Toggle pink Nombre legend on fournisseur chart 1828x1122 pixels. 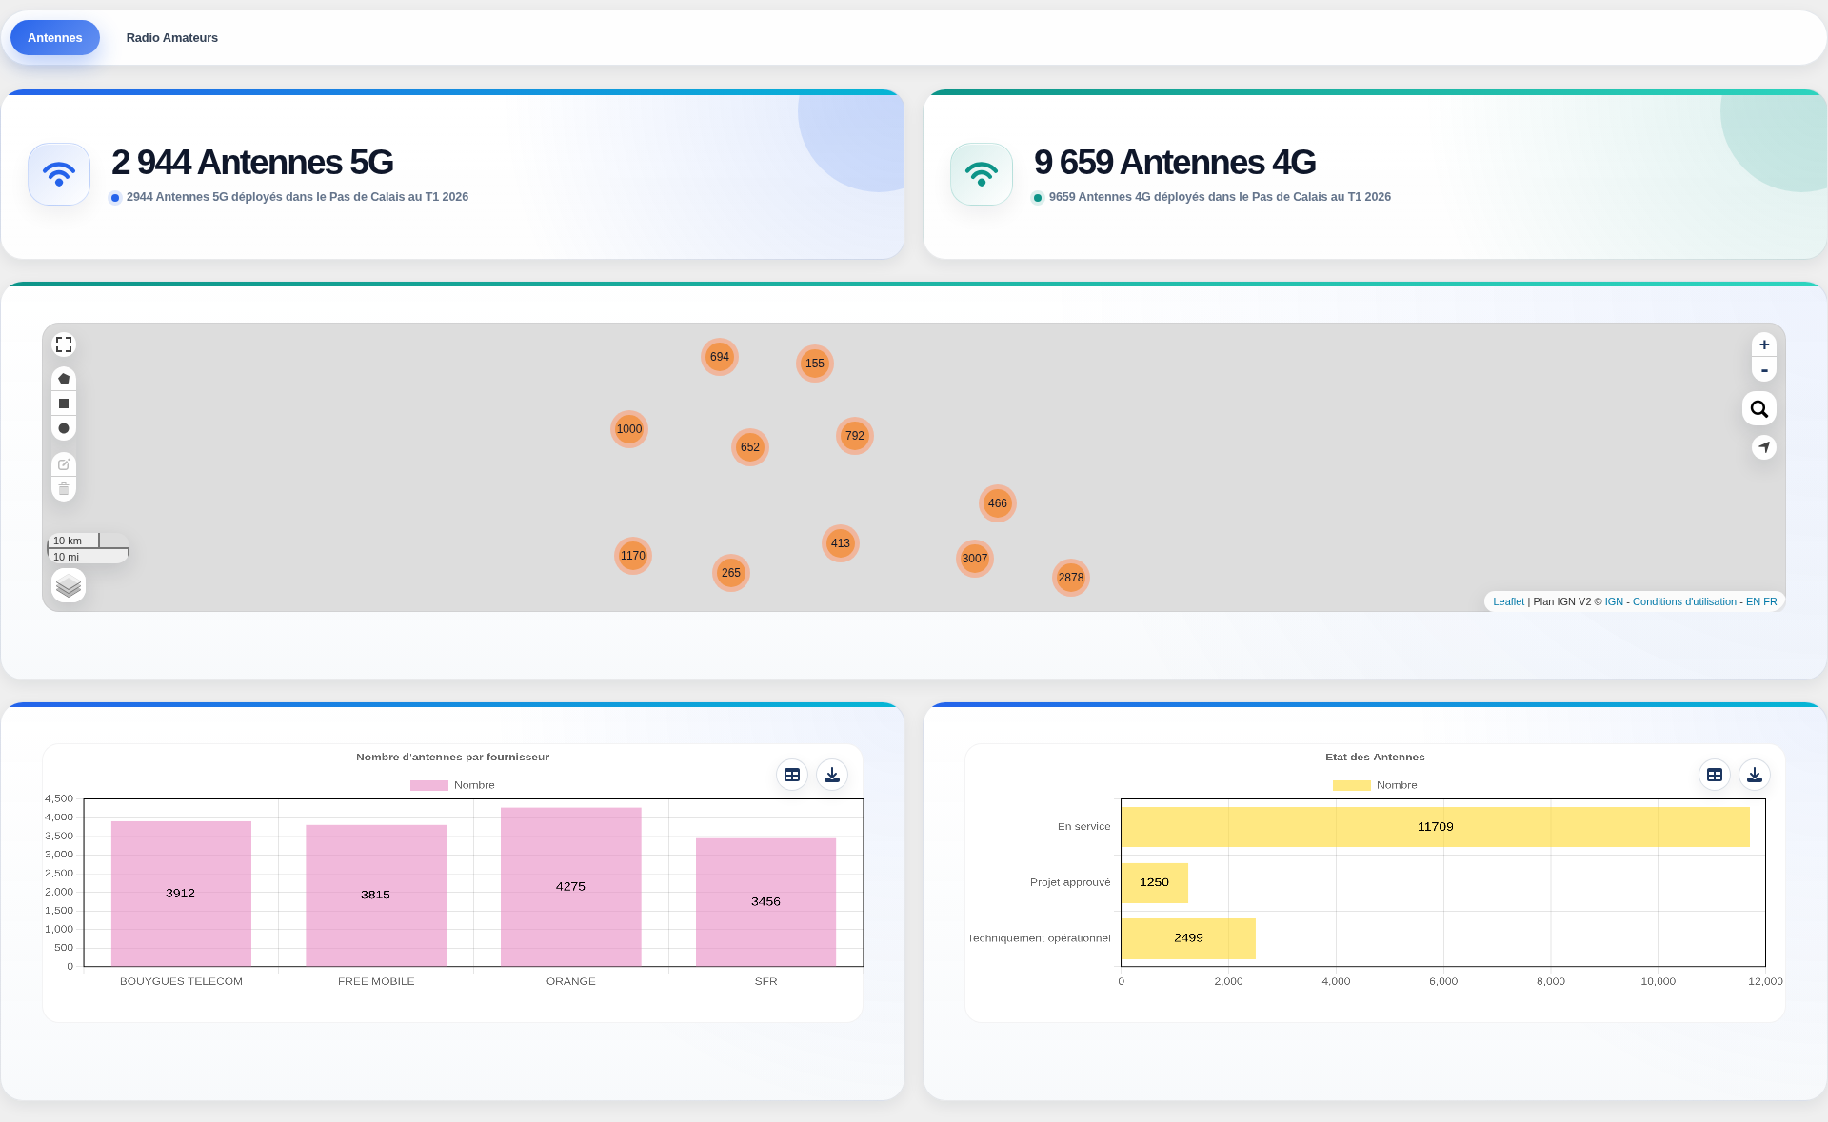pos(452,785)
